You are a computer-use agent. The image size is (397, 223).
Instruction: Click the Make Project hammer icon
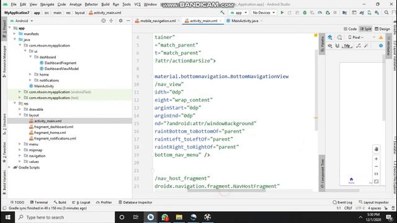tap(222, 12)
